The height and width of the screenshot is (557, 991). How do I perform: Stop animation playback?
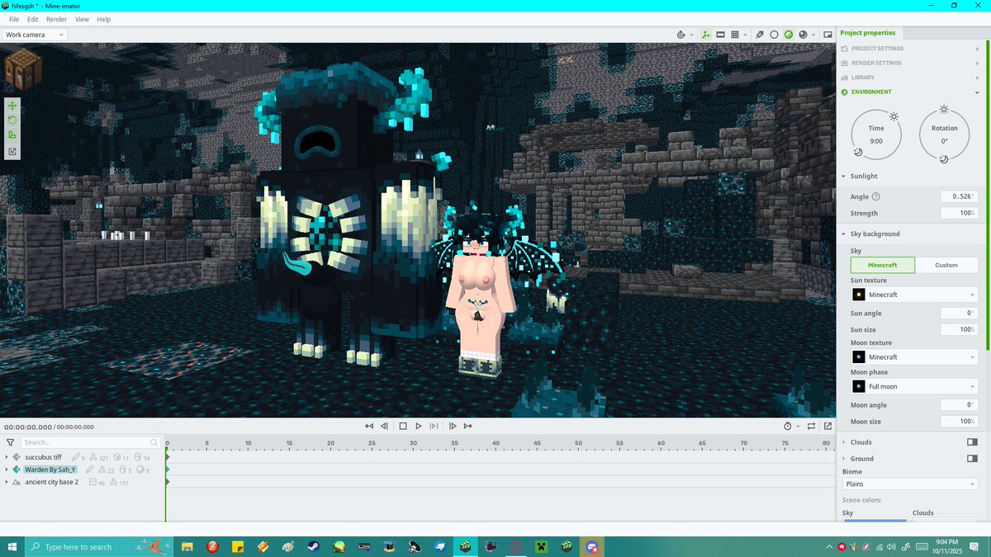[x=403, y=426]
